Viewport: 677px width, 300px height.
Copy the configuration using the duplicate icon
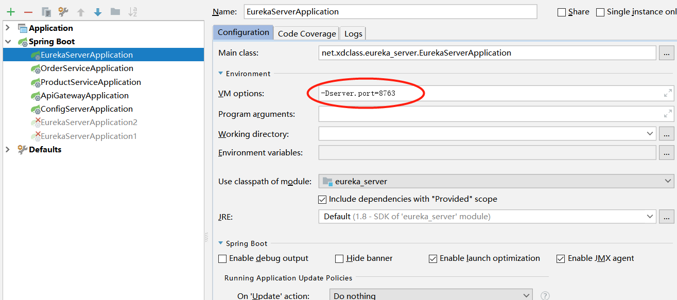click(x=46, y=12)
